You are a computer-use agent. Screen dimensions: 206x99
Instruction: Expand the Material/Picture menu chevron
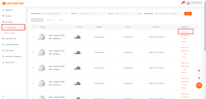pos(23,39)
